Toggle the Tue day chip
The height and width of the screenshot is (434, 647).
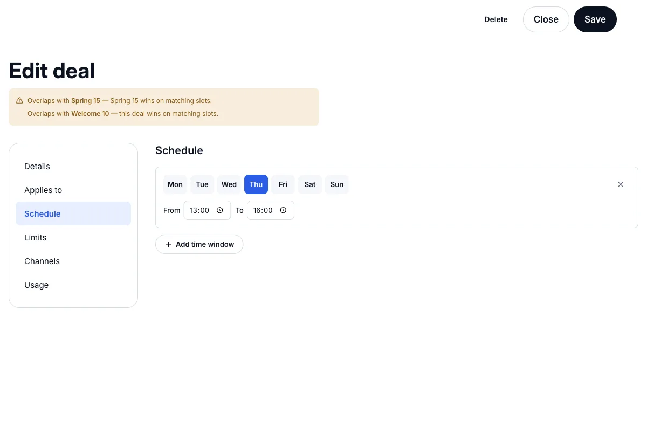[x=202, y=184]
